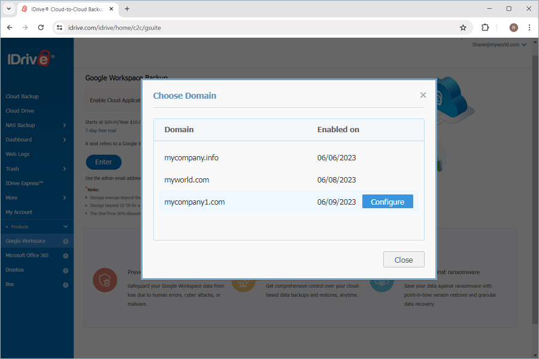Close the Choose Domain dialog with X
Screen dimensions: 539x359
pos(423,95)
